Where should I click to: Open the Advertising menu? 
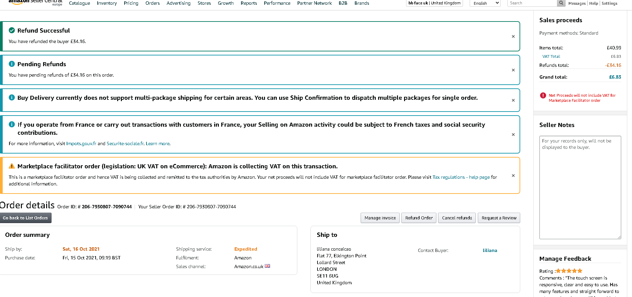tap(178, 3)
